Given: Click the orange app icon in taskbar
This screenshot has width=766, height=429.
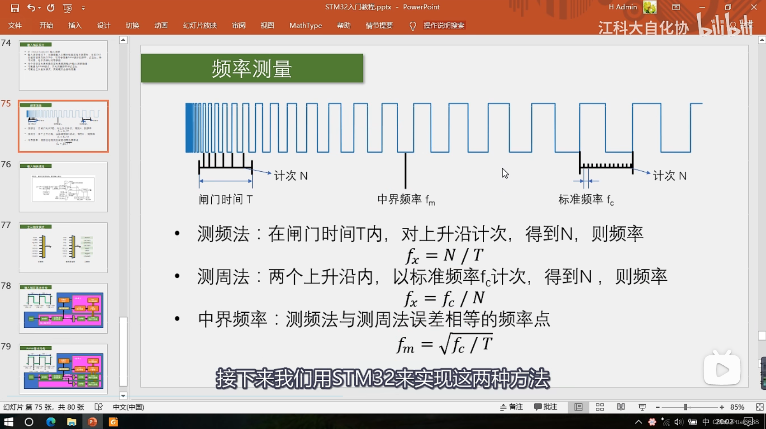Looking at the screenshot, I should coord(113,422).
